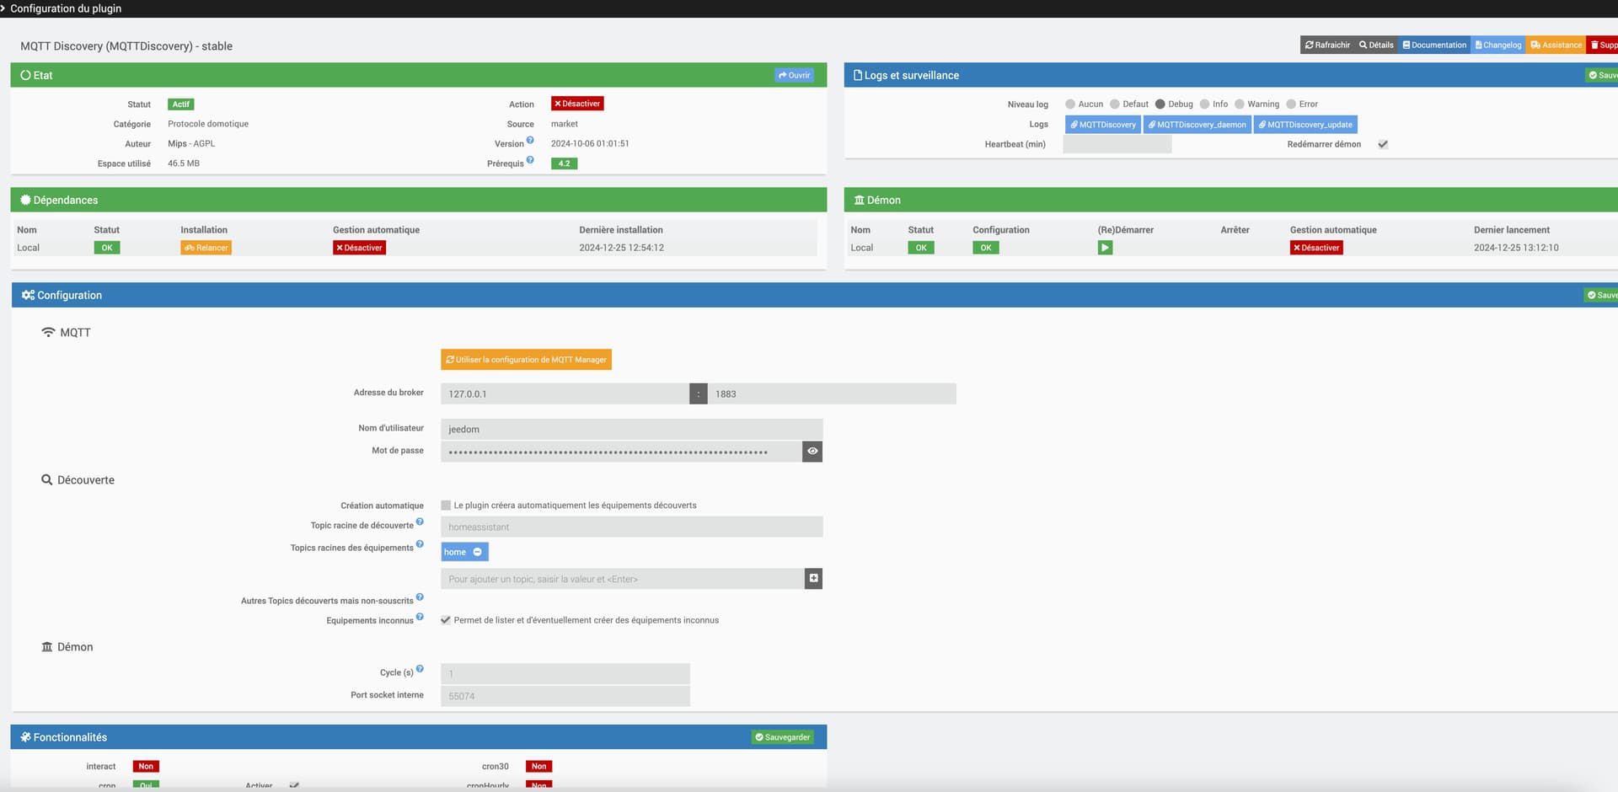Deactivate the plugin via red Désactiver in Etat
The height and width of the screenshot is (792, 1618).
pos(577,104)
